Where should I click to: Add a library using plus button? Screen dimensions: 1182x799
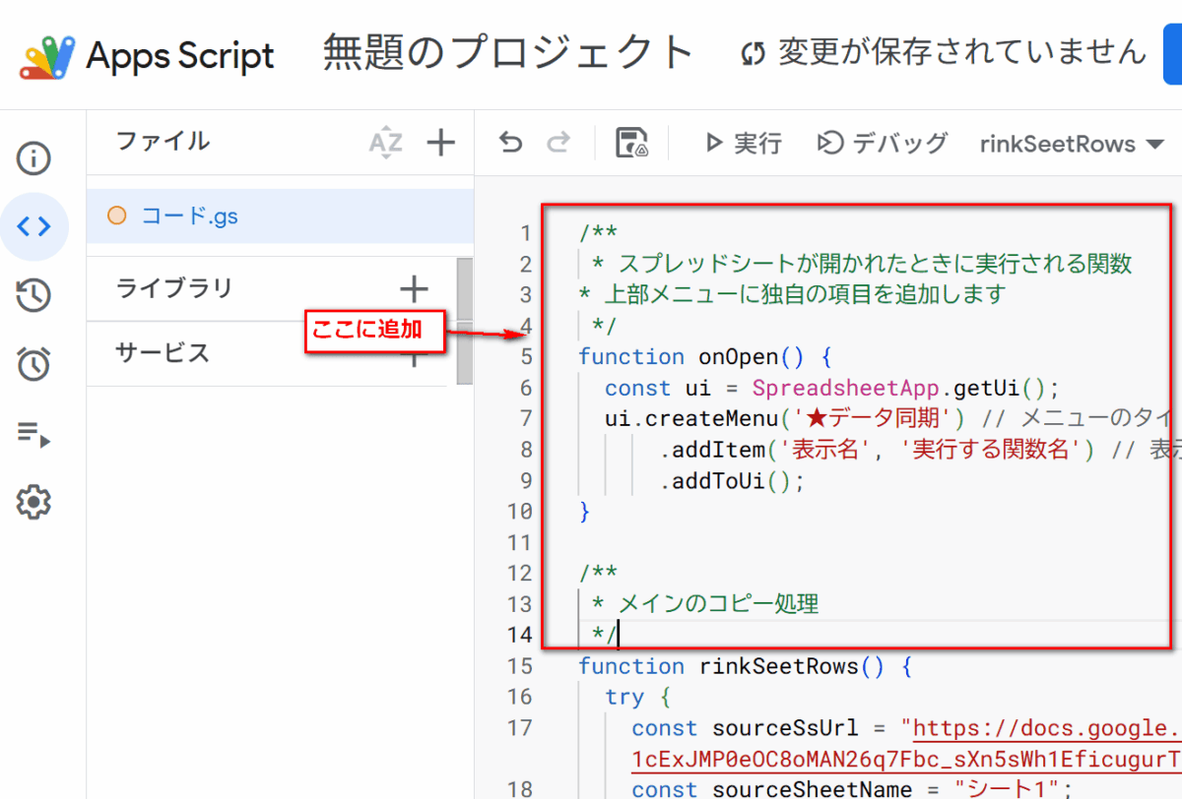(x=414, y=288)
